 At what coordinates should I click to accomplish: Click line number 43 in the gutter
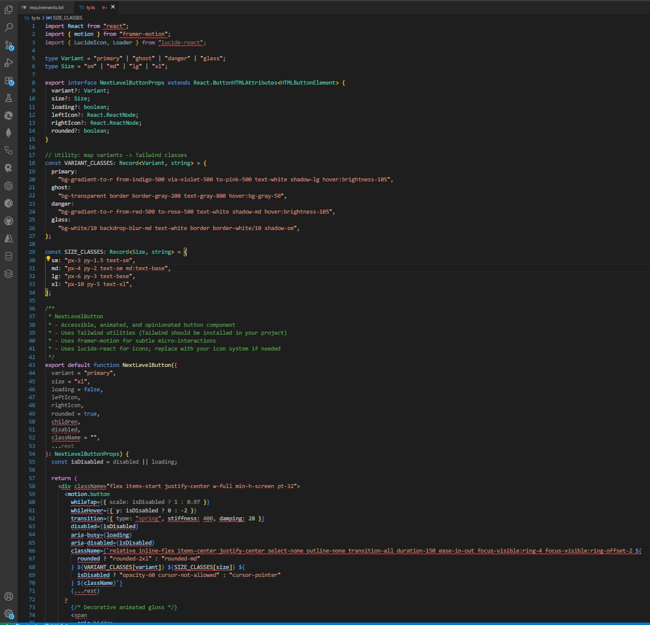32,365
